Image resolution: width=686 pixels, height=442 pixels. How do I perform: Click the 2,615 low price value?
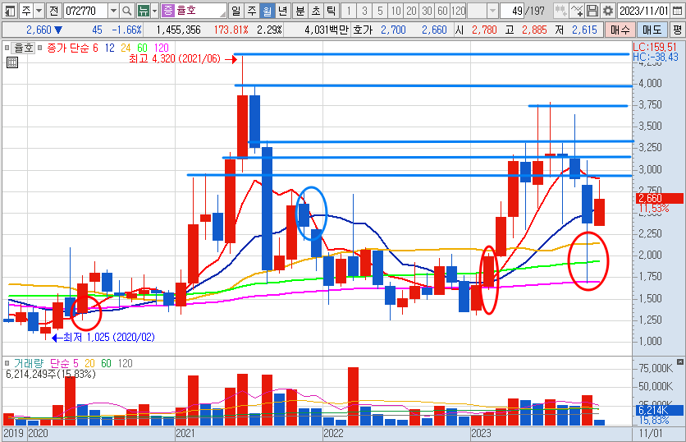point(584,30)
